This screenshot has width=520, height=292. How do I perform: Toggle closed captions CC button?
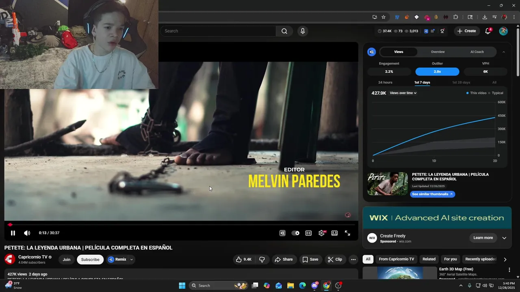(309, 233)
